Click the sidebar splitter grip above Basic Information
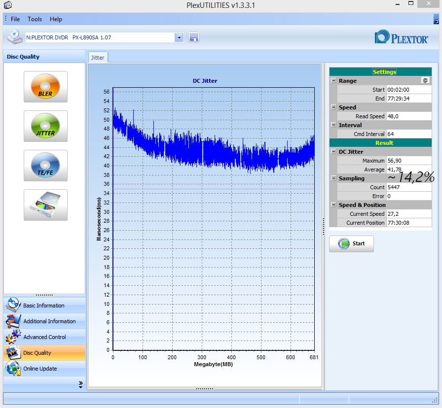442x408 pixels. (x=44, y=295)
